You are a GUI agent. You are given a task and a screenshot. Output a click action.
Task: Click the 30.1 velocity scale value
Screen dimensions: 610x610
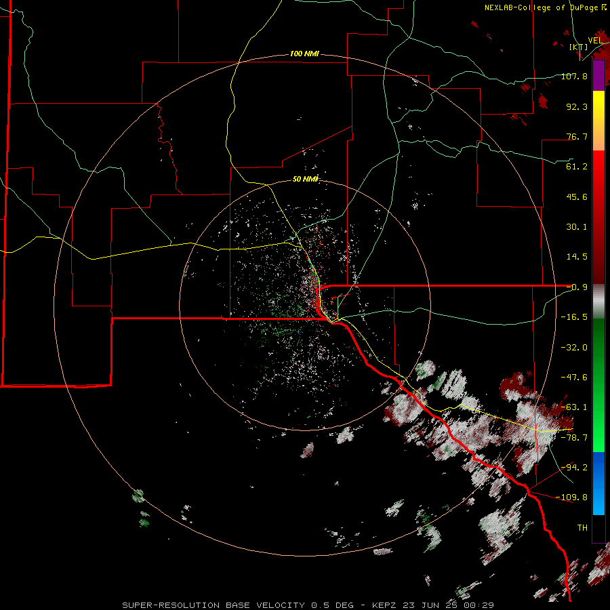pyautogui.click(x=577, y=226)
